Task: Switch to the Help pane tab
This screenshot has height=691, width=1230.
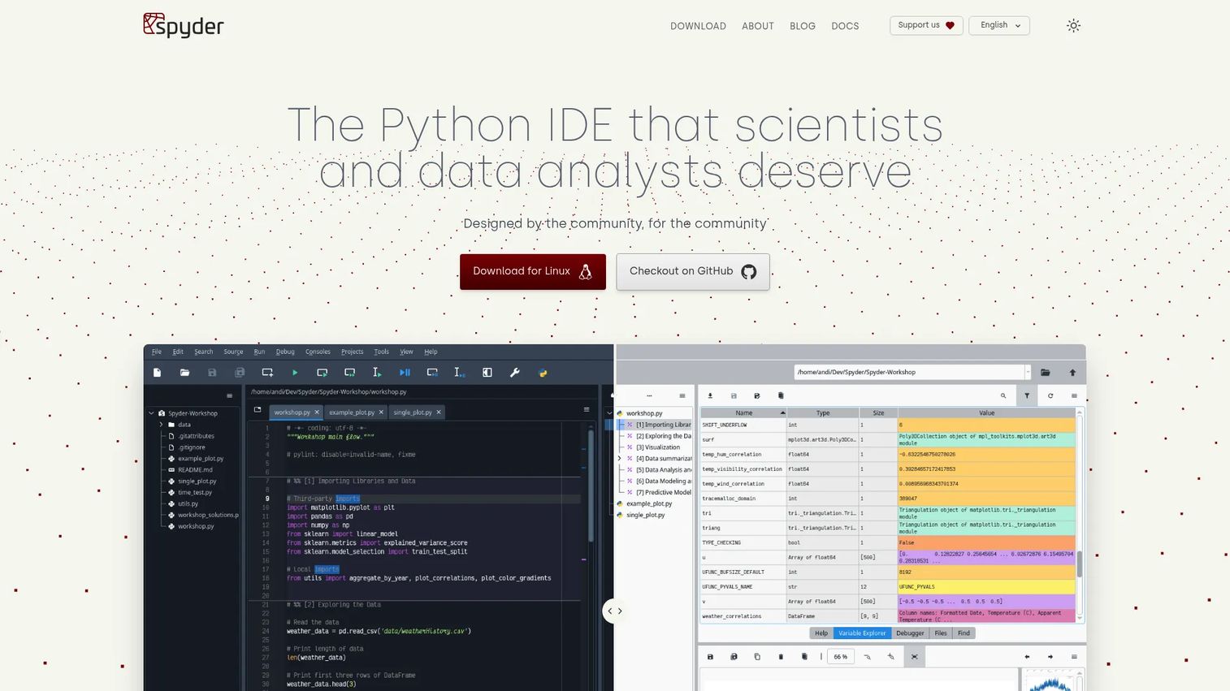Action: pos(821,633)
